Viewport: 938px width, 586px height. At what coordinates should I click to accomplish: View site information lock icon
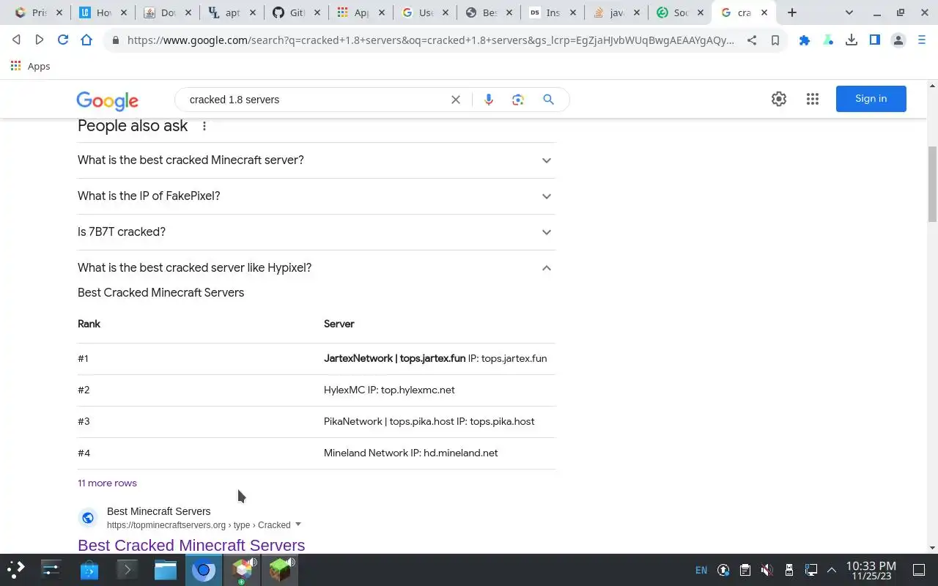115,40
